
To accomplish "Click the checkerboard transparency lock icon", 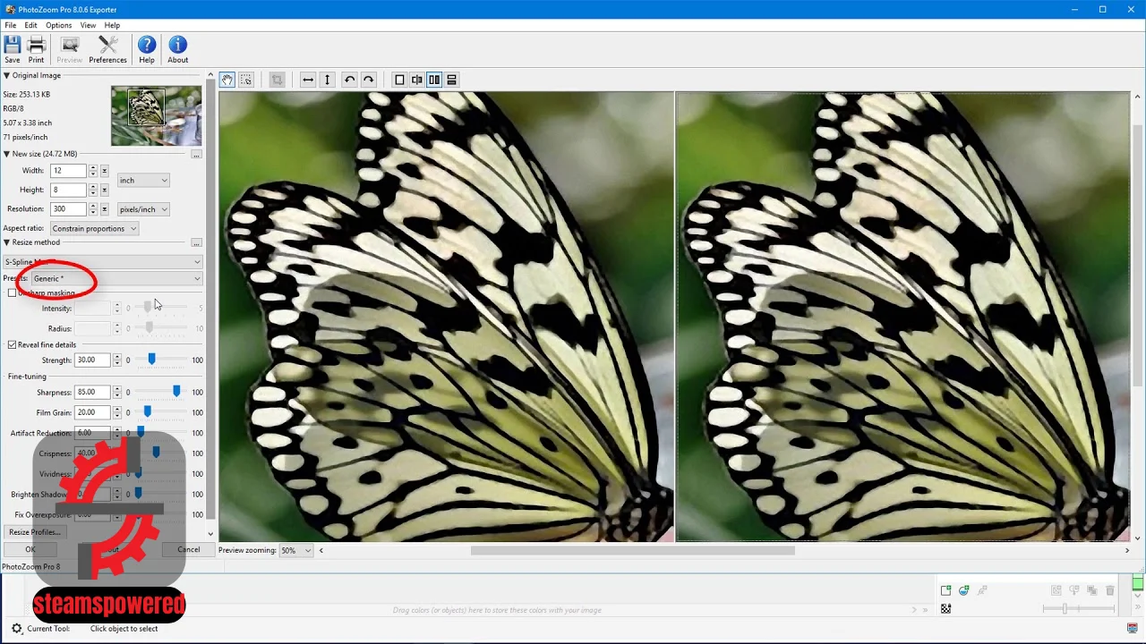I will 945,608.
